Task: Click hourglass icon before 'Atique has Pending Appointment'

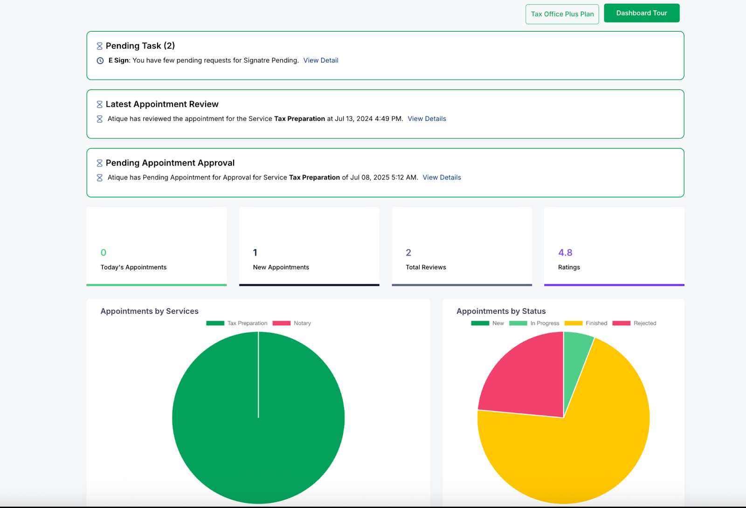Action: (99, 178)
